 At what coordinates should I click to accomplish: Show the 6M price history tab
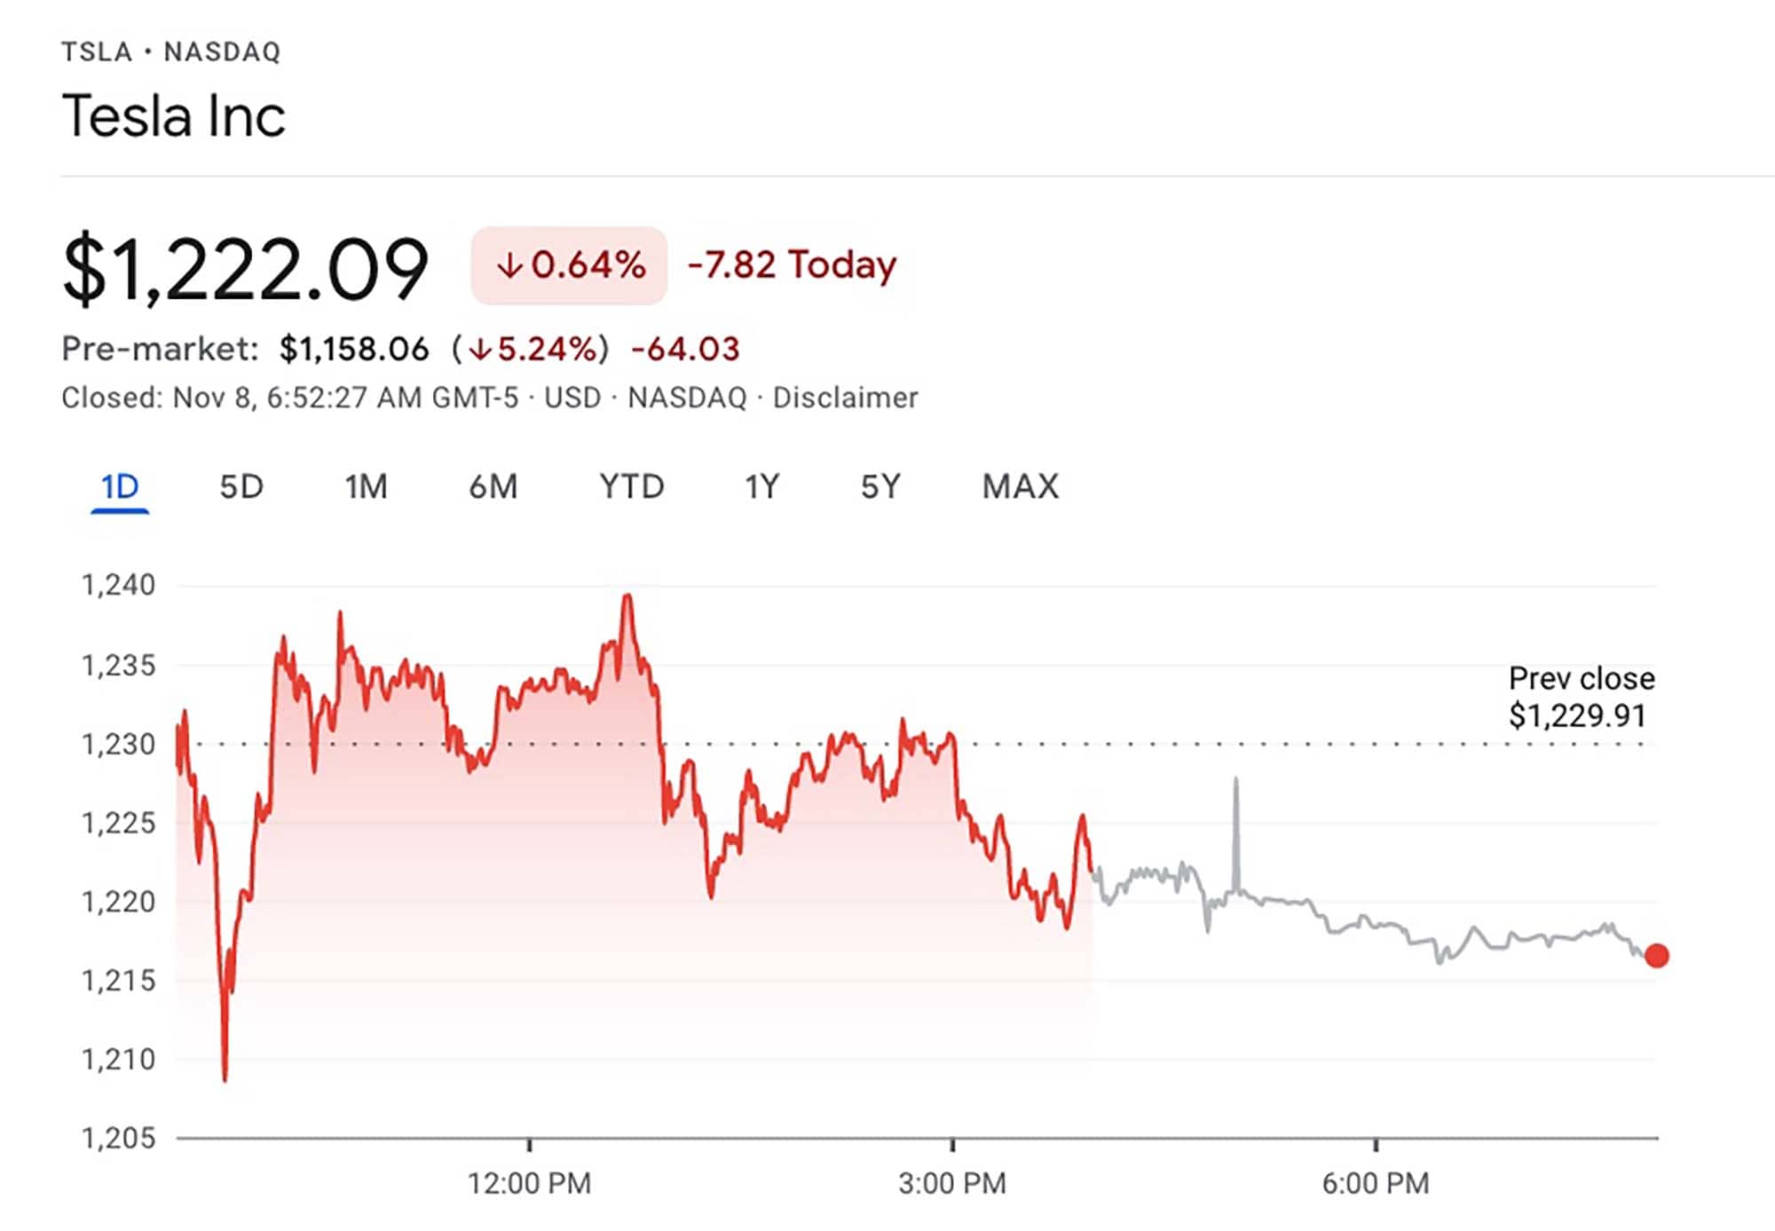point(493,487)
